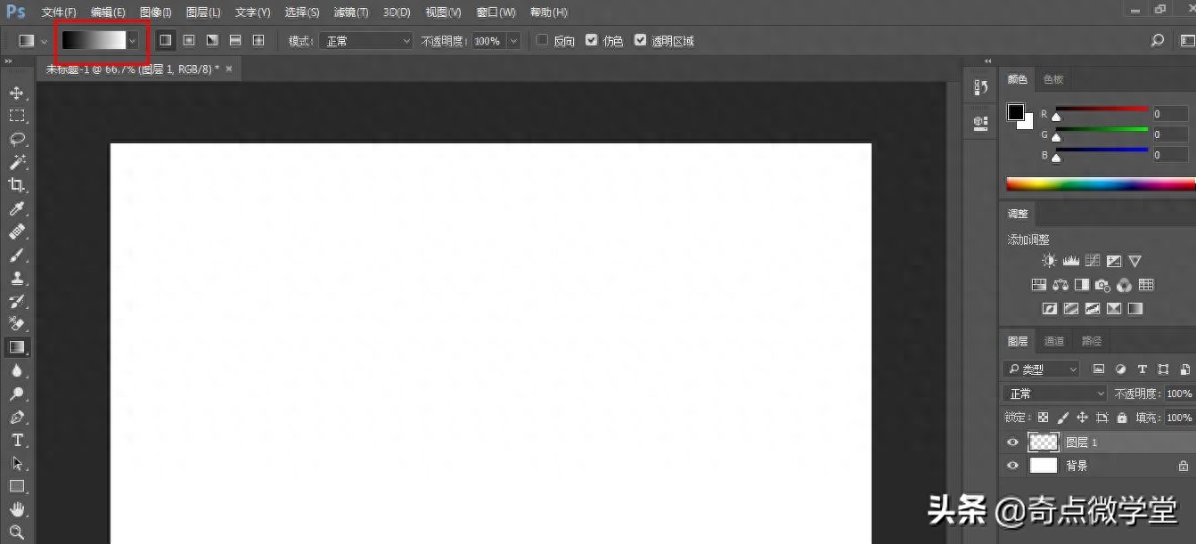Viewport: 1196px width, 544px height.
Task: Uncheck the 仿色 (Dither) checkbox
Action: 591,41
